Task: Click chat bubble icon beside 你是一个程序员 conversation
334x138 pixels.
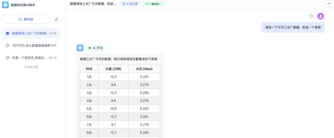Action: tap(8, 58)
